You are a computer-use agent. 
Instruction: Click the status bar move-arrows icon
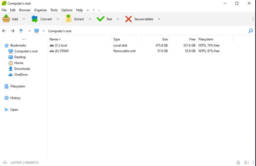pyautogui.click(x=5, y=162)
